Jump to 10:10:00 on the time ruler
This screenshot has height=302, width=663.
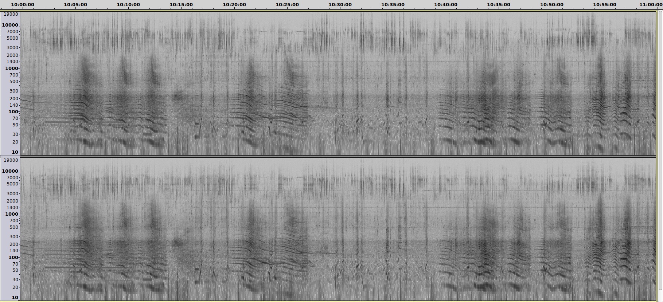128,5
